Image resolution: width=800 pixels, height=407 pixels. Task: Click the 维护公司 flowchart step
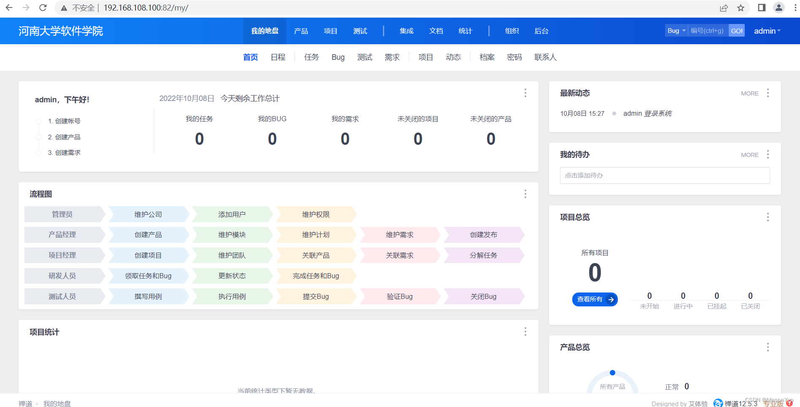coord(148,214)
